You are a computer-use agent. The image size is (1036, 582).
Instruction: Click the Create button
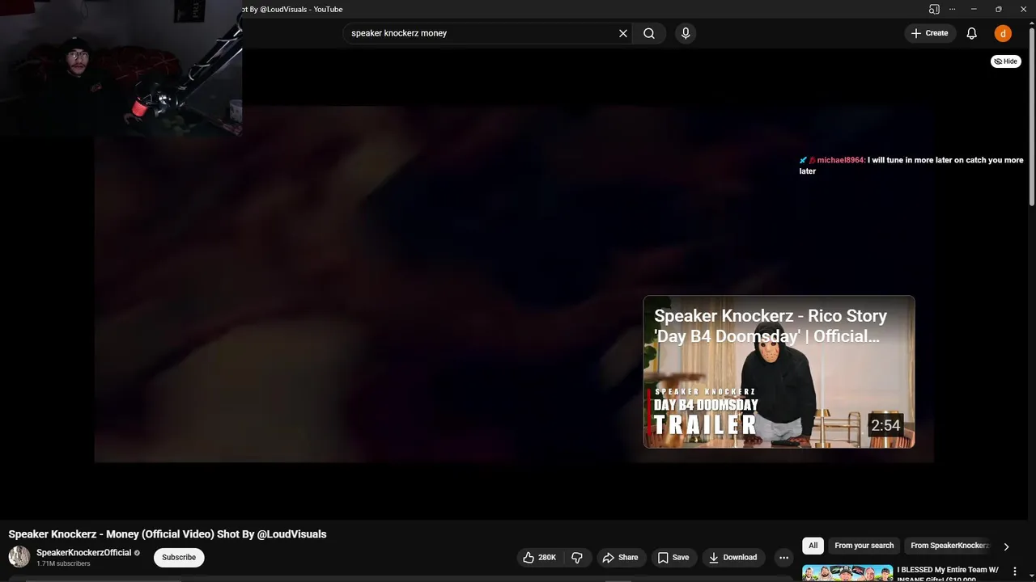click(929, 33)
